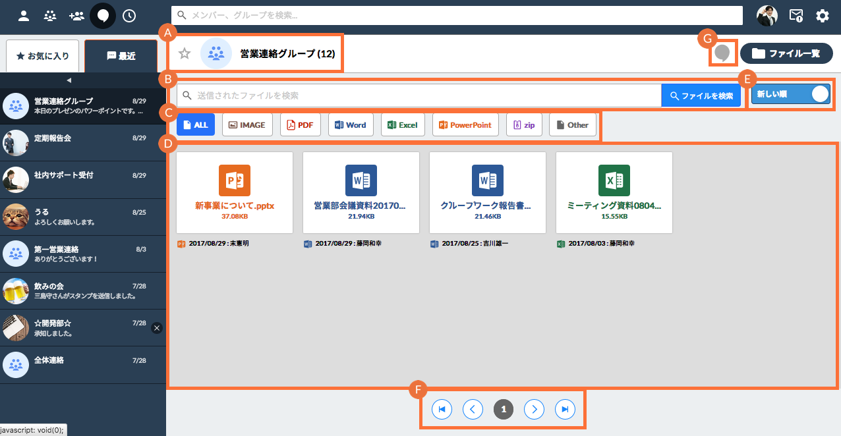The height and width of the screenshot is (436, 841).
Task: Filter files by PDF type
Action: tap(300, 124)
